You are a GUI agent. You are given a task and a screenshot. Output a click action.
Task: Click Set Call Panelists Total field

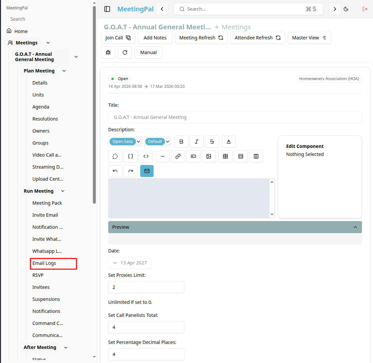tap(146, 327)
